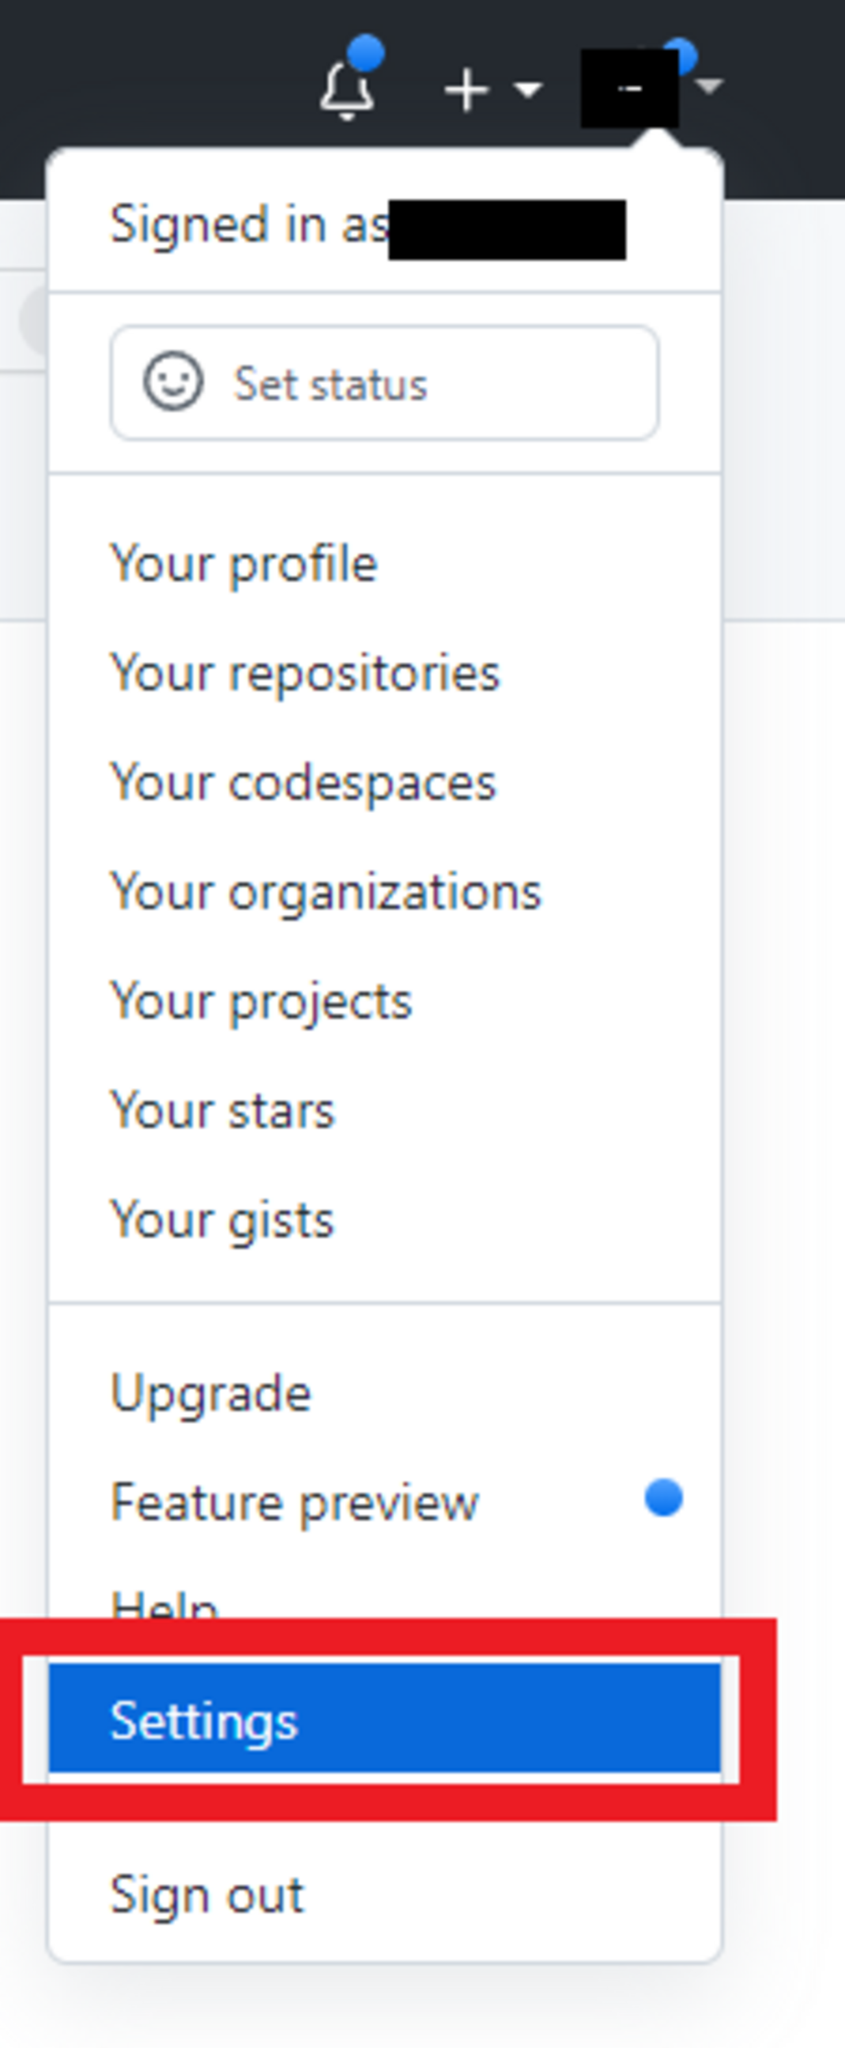Open Your profile menu item
Viewport: 845px width, 2048px height.
click(x=243, y=564)
